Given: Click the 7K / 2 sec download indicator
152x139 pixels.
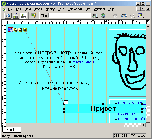Looking at the screenshot, I should pos(138,136).
